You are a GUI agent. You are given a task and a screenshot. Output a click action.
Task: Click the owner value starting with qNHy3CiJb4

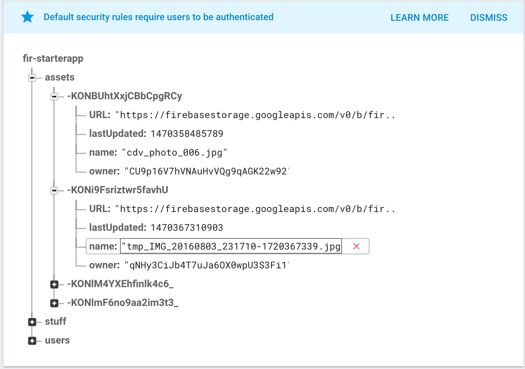click(x=207, y=265)
